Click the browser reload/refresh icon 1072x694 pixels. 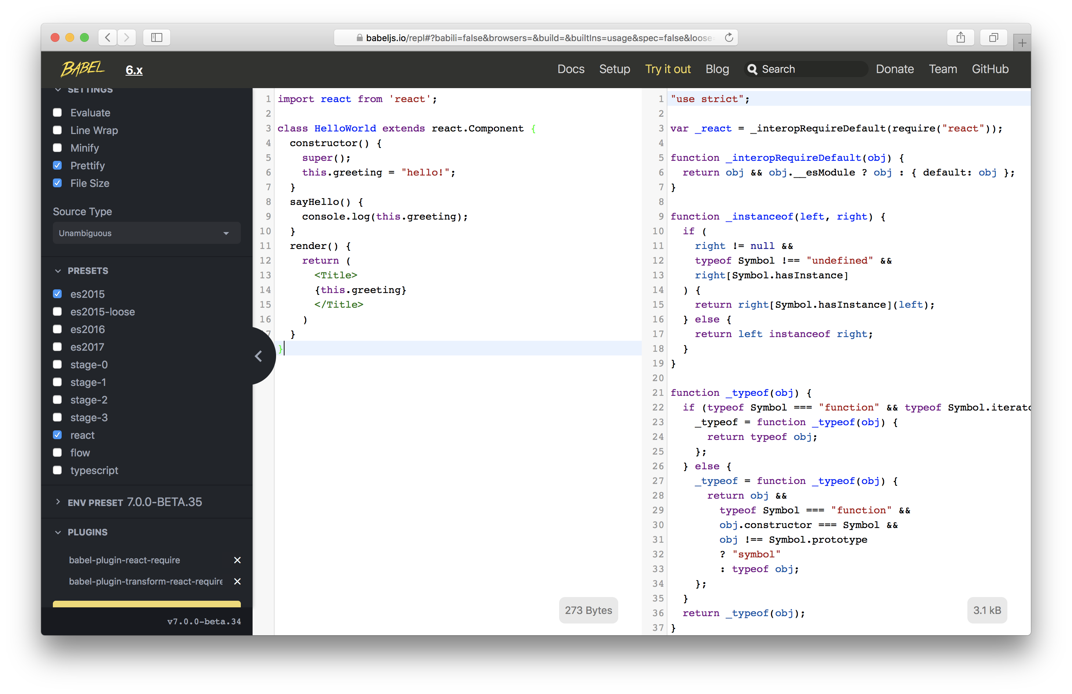[727, 37]
